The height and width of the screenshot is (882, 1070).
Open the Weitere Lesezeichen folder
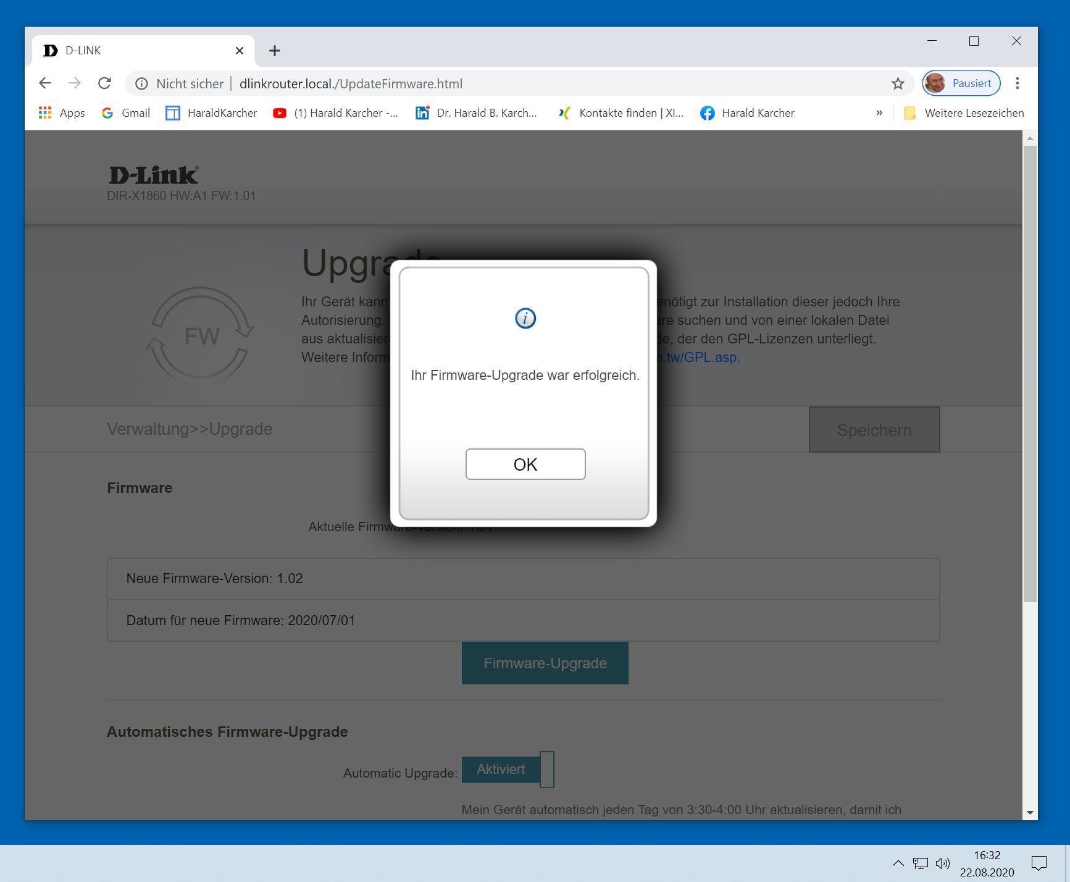964,113
